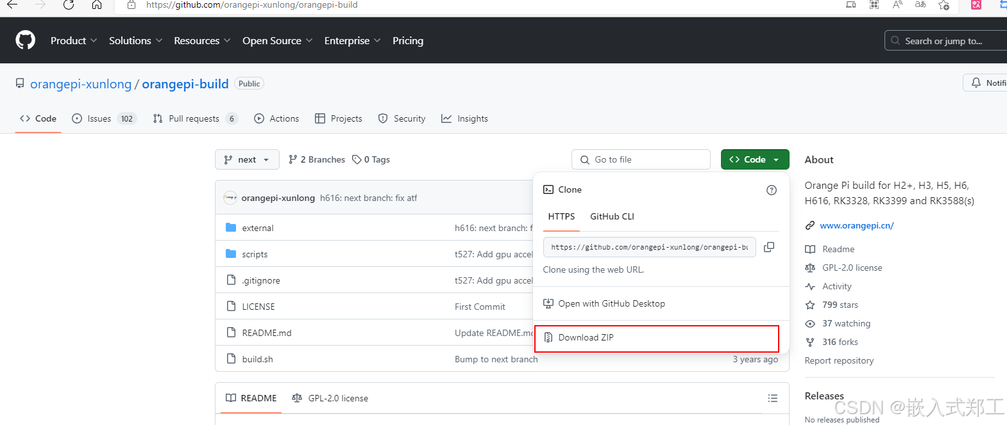Expand the Resources menu
1007x425 pixels.
tap(202, 40)
